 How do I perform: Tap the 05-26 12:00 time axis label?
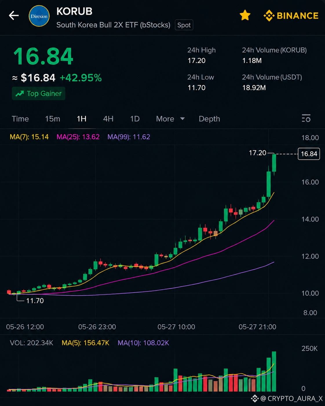[25, 327]
